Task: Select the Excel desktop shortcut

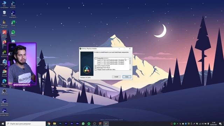Action: point(13,23)
